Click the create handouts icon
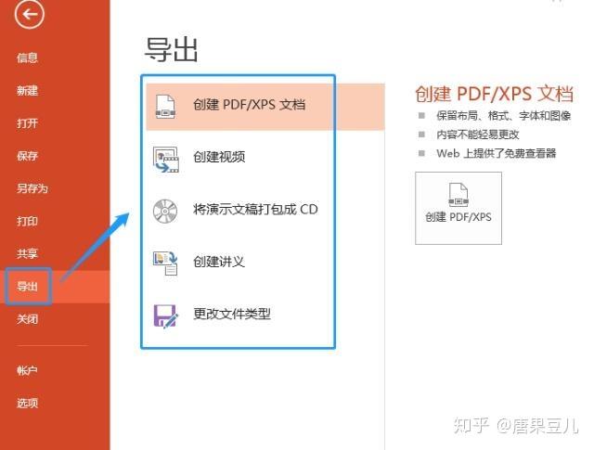The width and height of the screenshot is (594, 450). (165, 264)
